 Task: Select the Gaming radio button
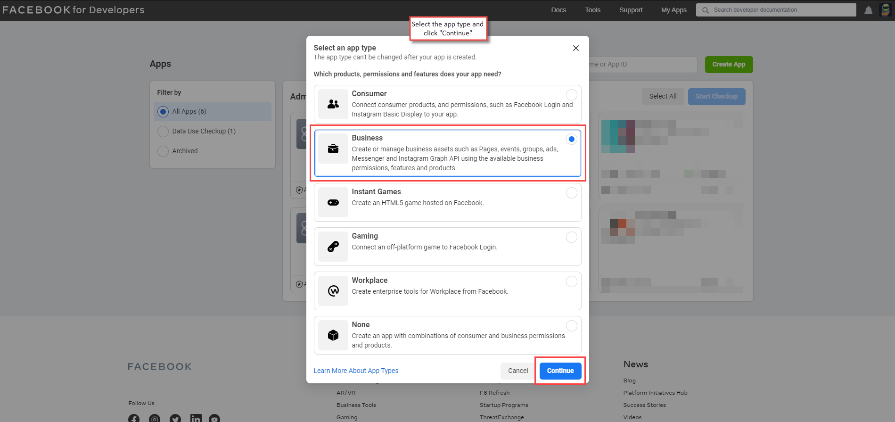click(572, 237)
